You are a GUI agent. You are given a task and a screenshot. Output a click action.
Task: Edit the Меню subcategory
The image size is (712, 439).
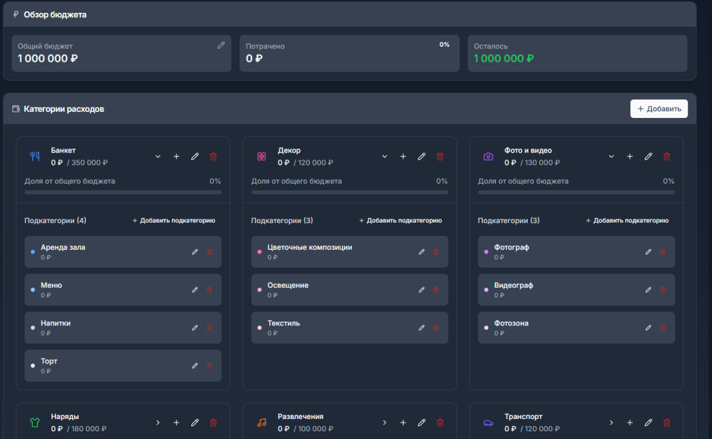point(195,289)
